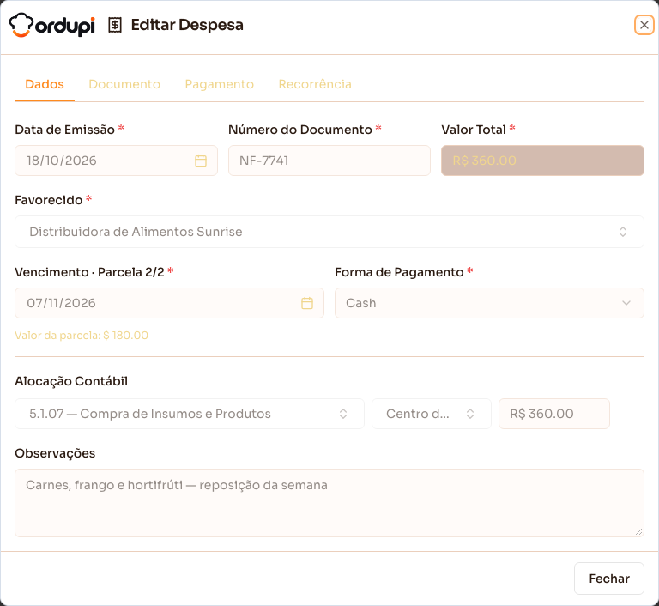
Task: Switch to the Pagamento tab
Action: [220, 84]
